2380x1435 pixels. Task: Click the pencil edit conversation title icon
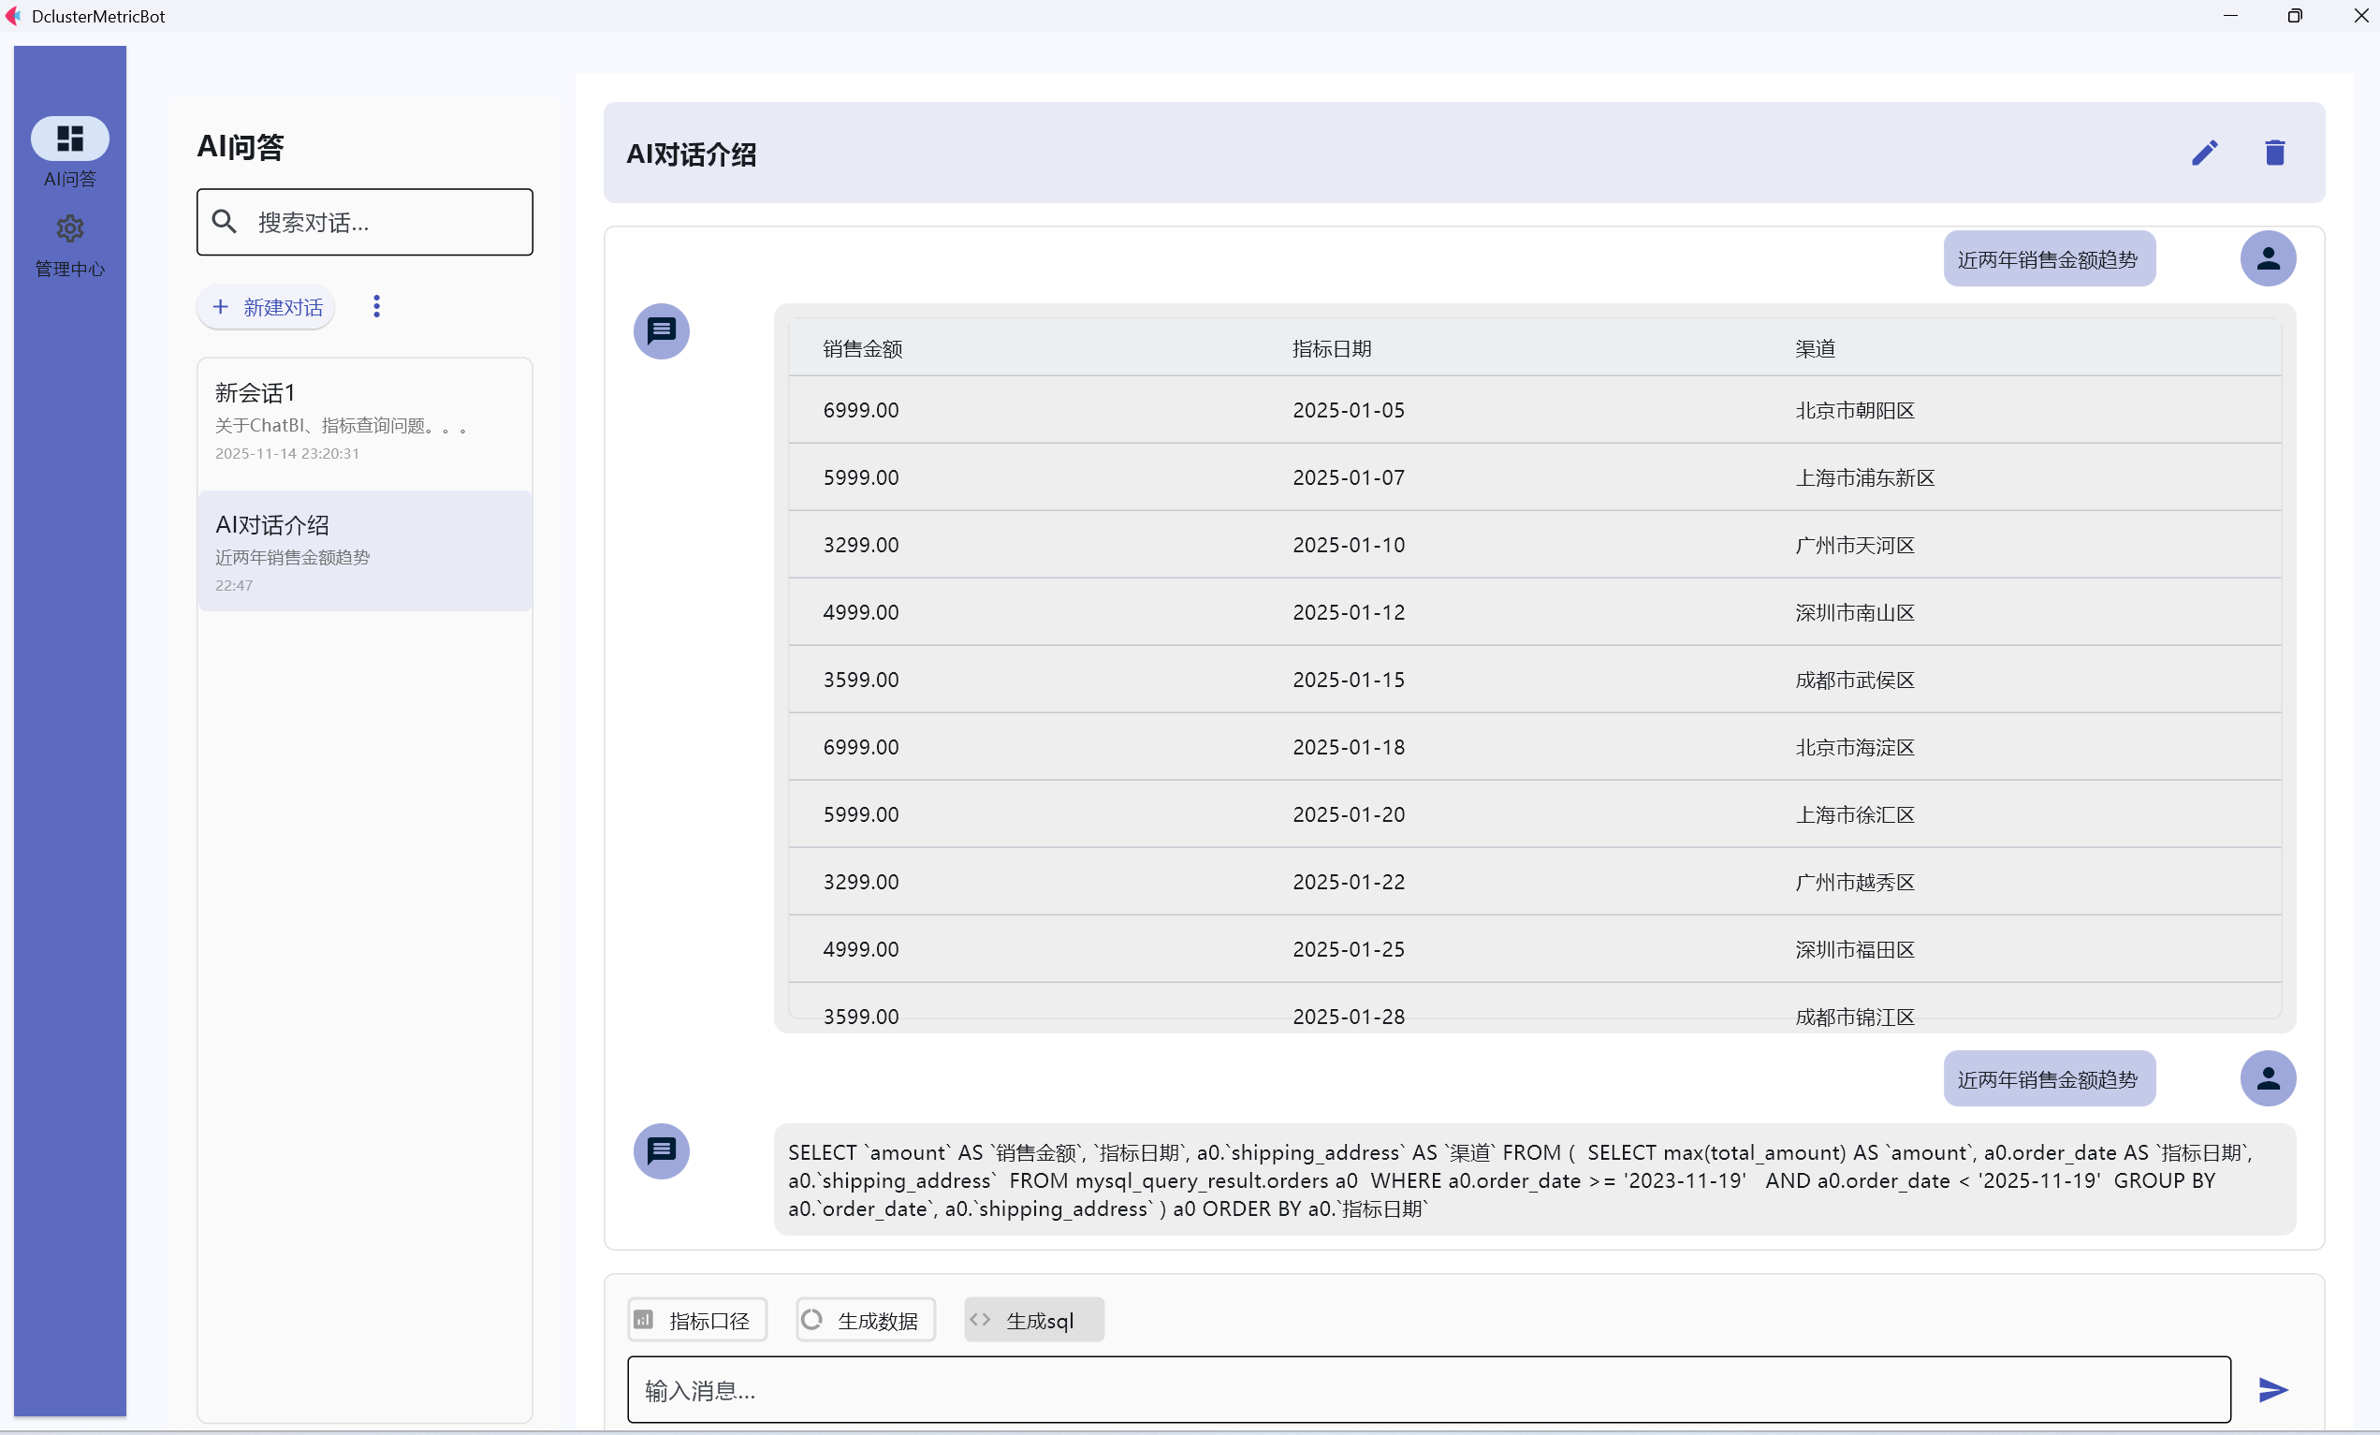(2203, 153)
